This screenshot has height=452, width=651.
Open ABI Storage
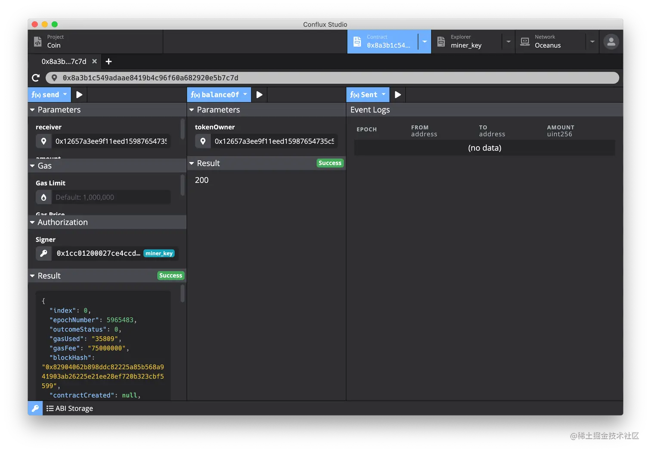tap(70, 408)
